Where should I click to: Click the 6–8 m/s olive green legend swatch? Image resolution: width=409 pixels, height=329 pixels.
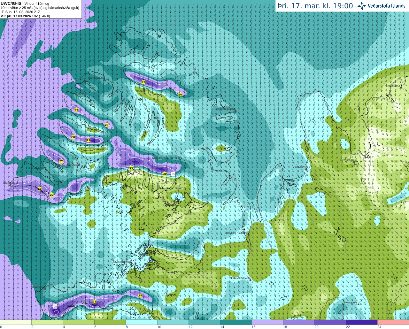pos(110,322)
